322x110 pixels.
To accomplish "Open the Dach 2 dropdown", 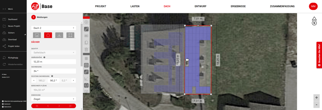I will coord(54,28).
